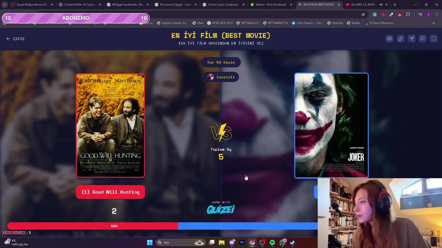The width and height of the screenshot is (442, 248).
Task: Open the Windows Start menu
Action: [x=150, y=242]
